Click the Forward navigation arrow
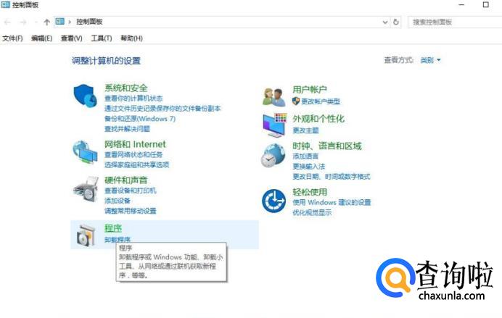This screenshot has height=318, width=502. [23, 22]
